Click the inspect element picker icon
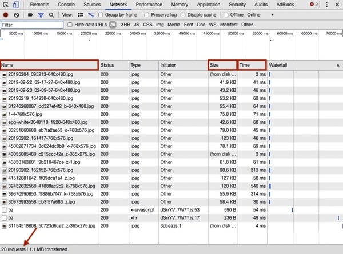This screenshot has height=254, width=343. [5, 5]
